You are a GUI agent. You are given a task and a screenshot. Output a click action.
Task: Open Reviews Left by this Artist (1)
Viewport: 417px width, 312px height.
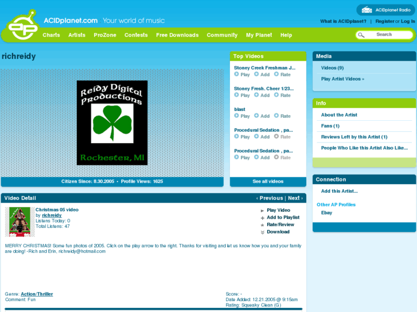click(354, 137)
